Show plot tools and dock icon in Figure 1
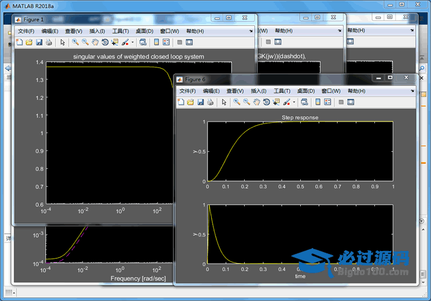This screenshot has width=431, height=301. (x=189, y=42)
